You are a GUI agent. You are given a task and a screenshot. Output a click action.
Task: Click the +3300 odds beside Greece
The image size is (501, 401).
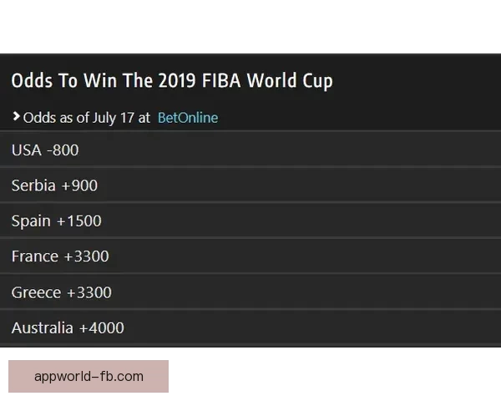pyautogui.click(x=89, y=292)
